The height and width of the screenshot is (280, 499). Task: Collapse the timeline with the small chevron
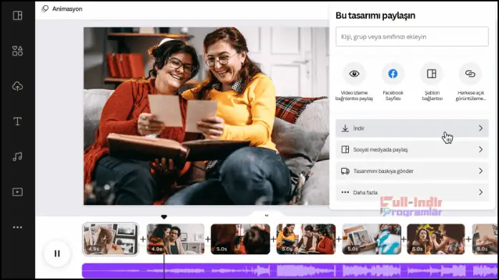267,216
